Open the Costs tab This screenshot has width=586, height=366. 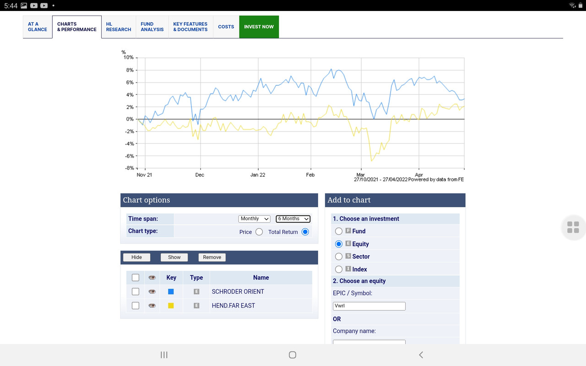(226, 27)
